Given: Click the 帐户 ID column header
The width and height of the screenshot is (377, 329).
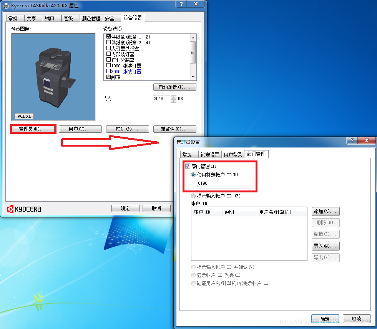Looking at the screenshot, I should 207,212.
